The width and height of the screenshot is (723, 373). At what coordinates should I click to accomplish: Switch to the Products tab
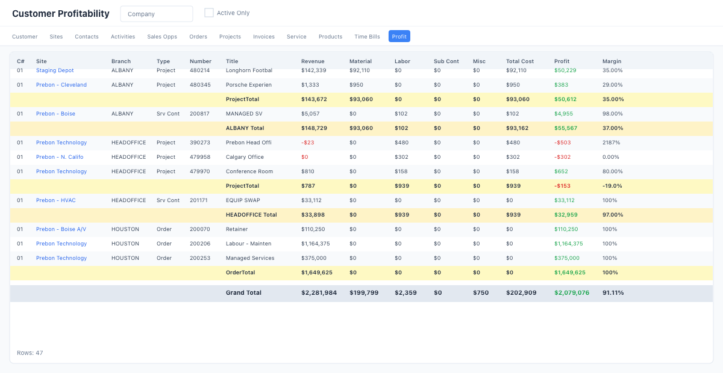point(330,37)
